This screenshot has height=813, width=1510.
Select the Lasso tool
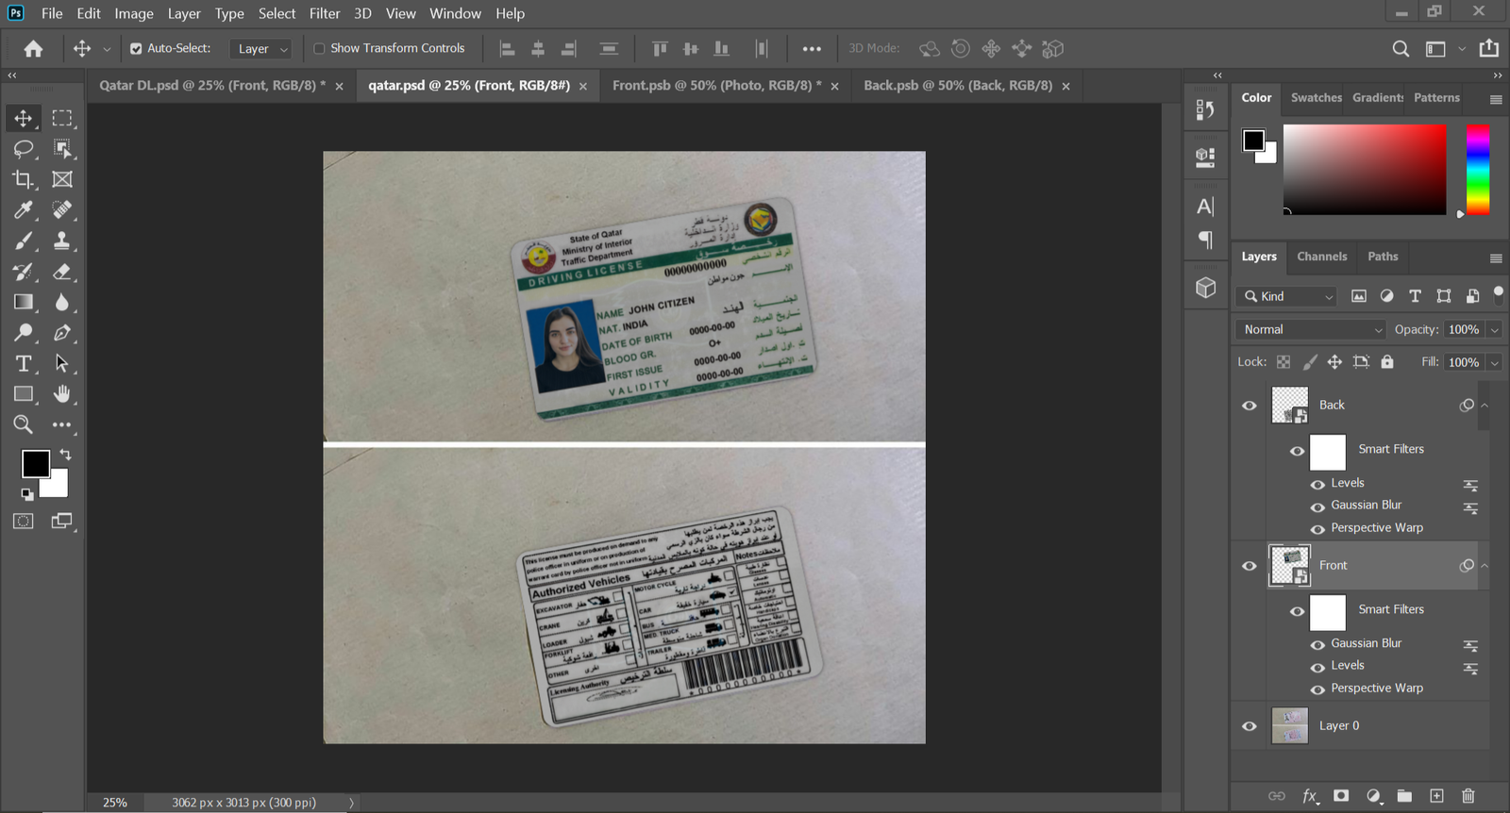(x=24, y=149)
